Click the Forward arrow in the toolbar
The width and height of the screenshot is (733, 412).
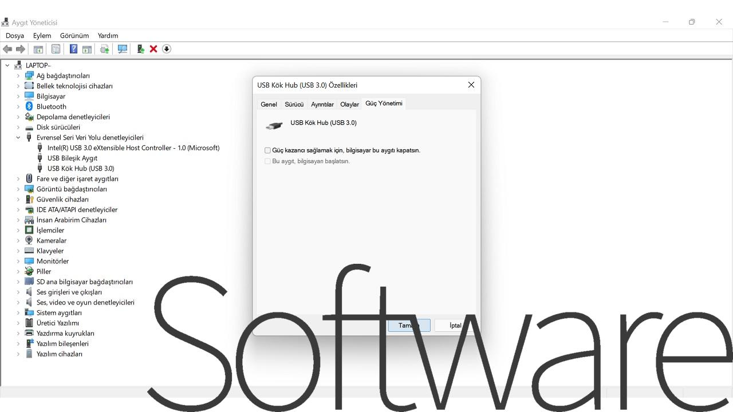[21, 49]
